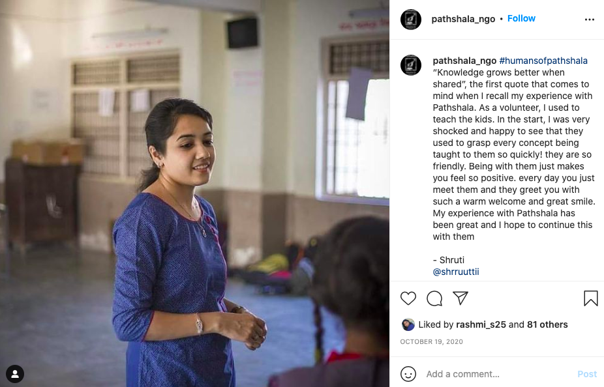Click pathshala_ngo username in caption
The width and height of the screenshot is (604, 387).
[464, 61]
